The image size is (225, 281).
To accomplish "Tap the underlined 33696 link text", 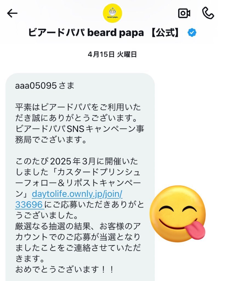I will 29,205.
